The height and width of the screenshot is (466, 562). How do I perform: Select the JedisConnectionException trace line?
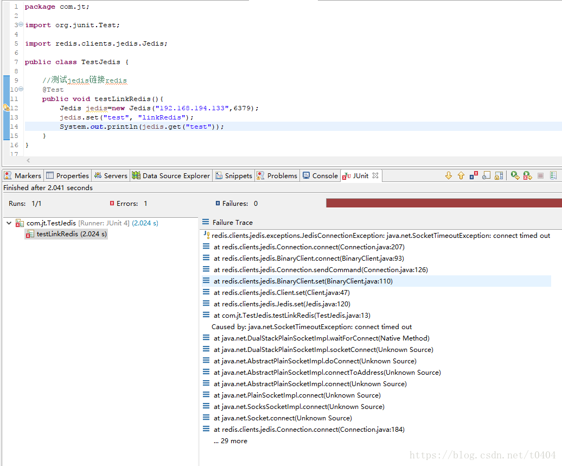click(376, 235)
